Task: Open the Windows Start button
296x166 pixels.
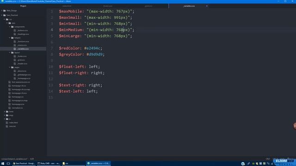Action: pyautogui.click(x=3, y=164)
